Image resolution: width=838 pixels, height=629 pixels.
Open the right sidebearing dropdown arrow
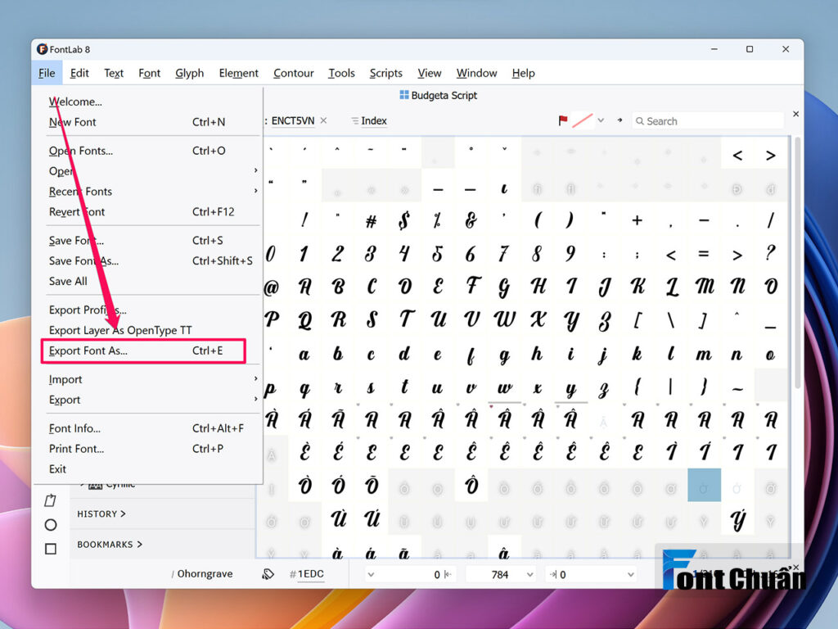(631, 574)
